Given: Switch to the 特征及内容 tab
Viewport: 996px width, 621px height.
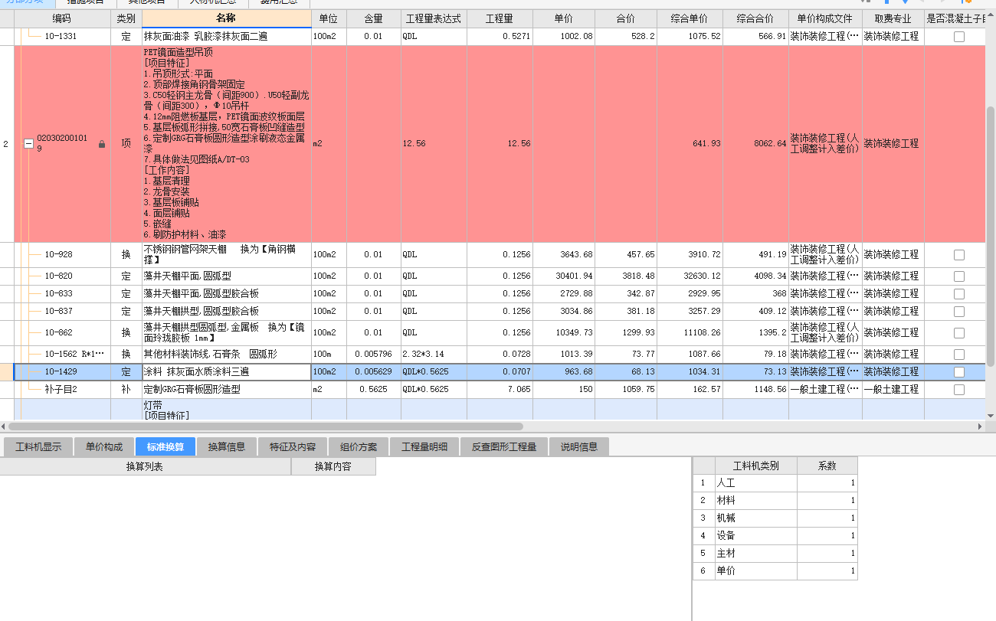Looking at the screenshot, I should click(x=293, y=446).
